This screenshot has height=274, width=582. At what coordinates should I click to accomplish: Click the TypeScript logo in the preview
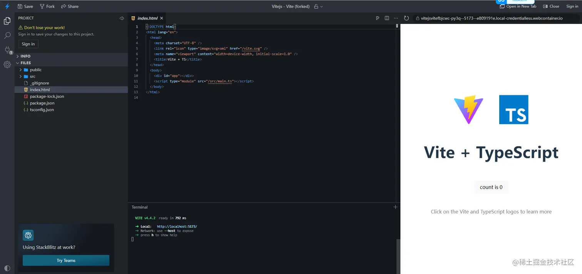coord(513,110)
